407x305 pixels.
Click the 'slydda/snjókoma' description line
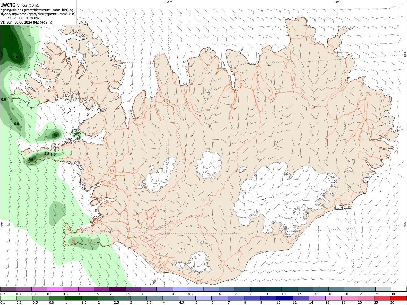38,14
